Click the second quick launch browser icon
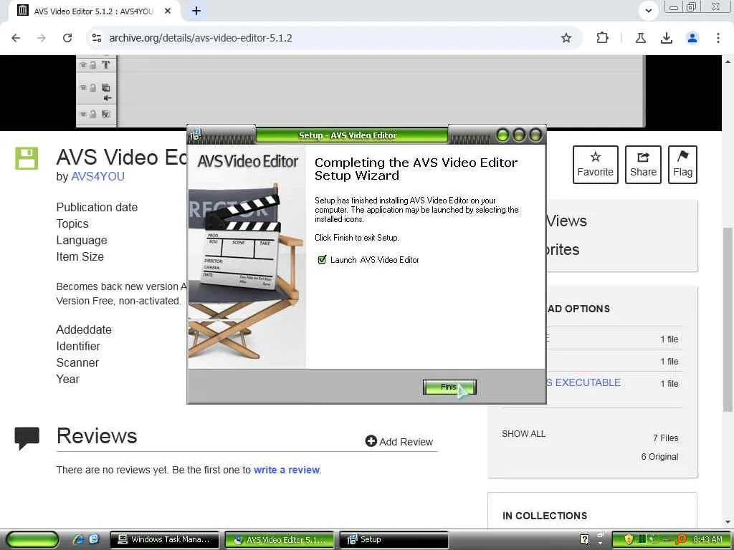 [x=94, y=539]
